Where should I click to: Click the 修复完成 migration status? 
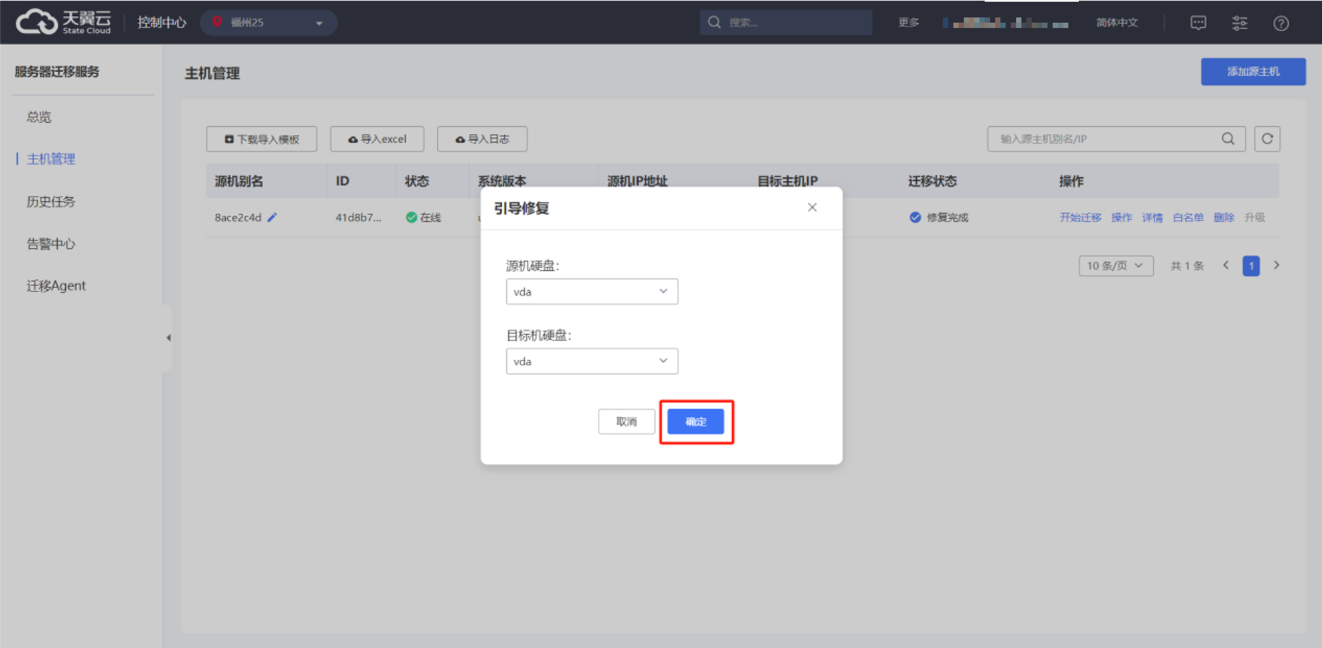[x=947, y=217]
